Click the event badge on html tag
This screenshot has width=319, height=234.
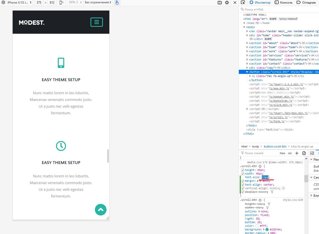point(273,19)
